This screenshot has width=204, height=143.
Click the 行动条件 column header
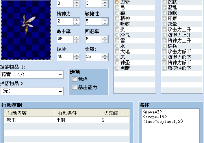pyautogui.click(x=77, y=113)
